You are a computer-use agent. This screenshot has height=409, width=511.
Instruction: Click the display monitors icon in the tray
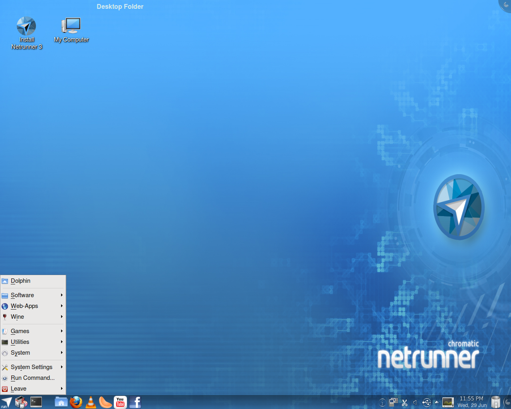click(x=394, y=402)
